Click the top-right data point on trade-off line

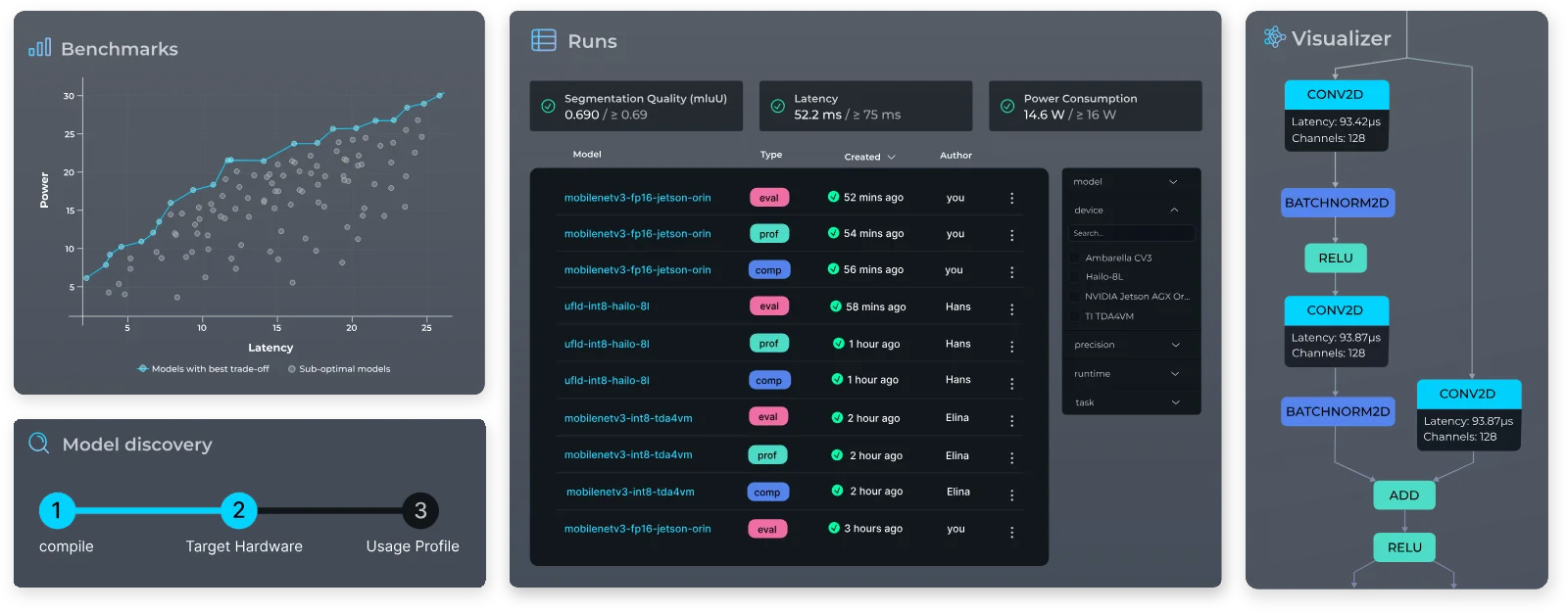click(440, 95)
